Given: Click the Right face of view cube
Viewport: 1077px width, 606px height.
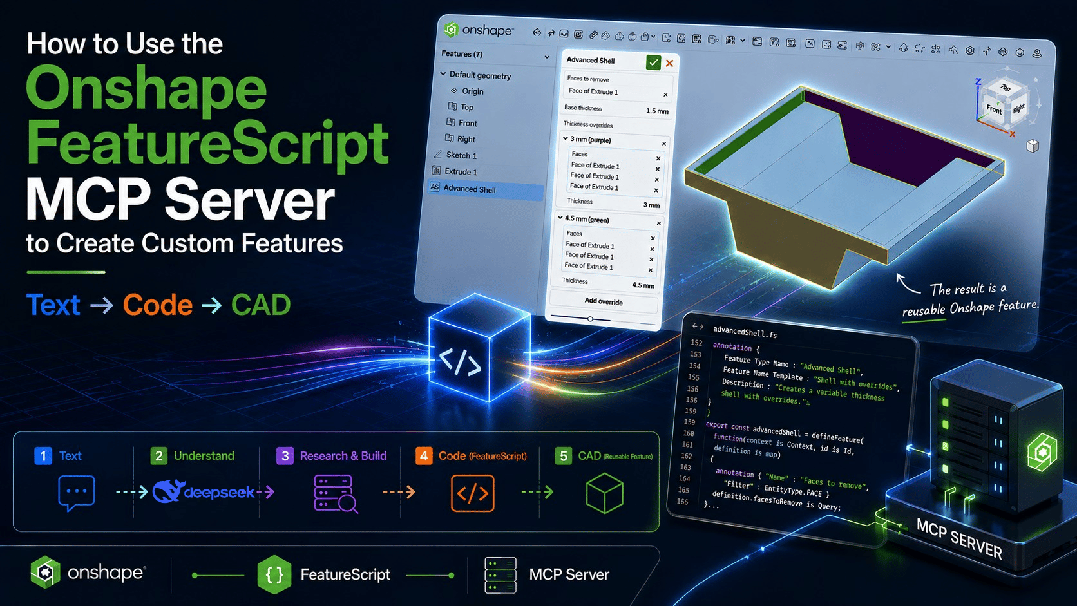Looking at the screenshot, I should coord(1018,108).
